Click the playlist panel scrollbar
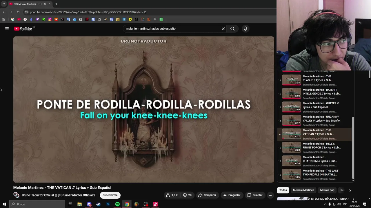The height and width of the screenshot is (208, 371). point(353,147)
